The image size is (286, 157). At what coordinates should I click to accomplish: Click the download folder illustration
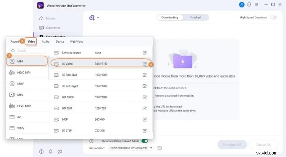183,60
